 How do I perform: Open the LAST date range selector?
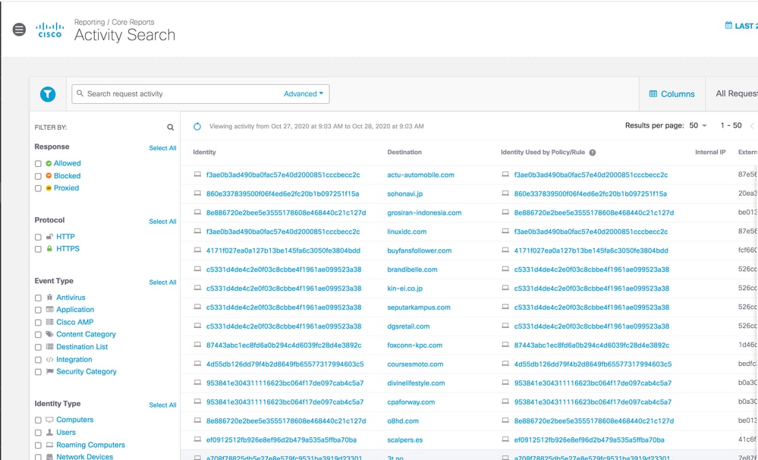pyautogui.click(x=741, y=26)
